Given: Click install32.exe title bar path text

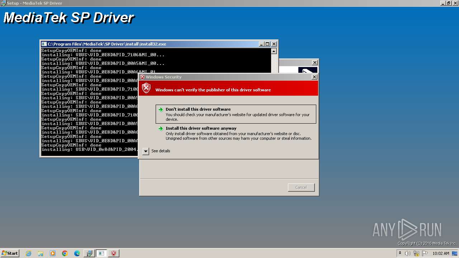Looking at the screenshot, I should pyautogui.click(x=107, y=44).
